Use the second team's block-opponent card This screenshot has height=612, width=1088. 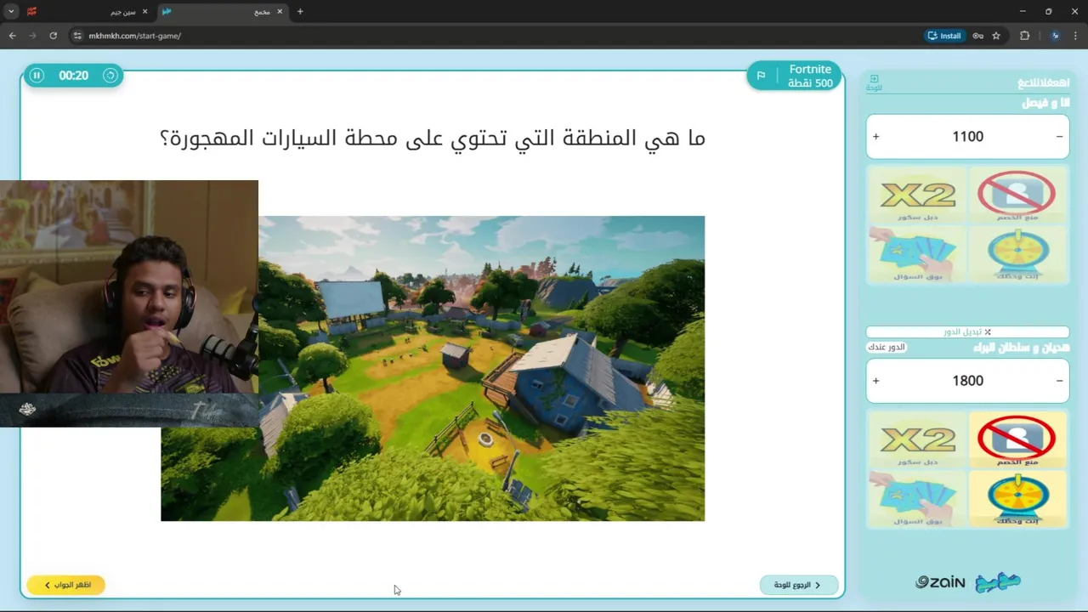[x=1017, y=441]
